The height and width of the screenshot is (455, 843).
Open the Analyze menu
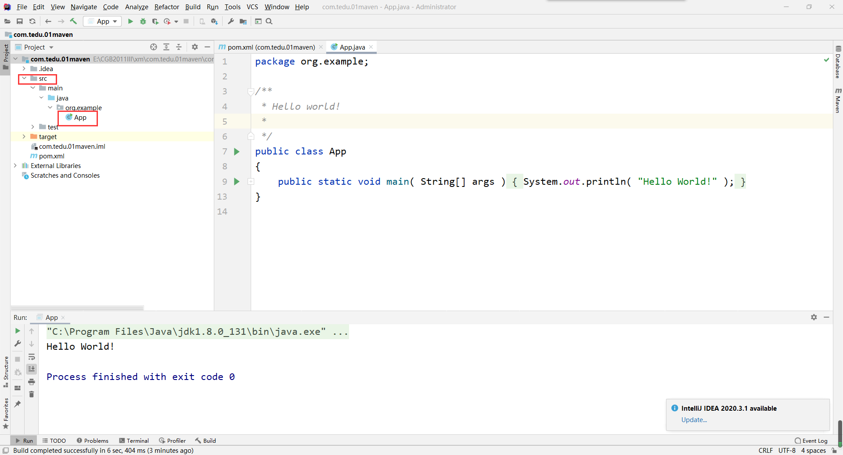137,7
